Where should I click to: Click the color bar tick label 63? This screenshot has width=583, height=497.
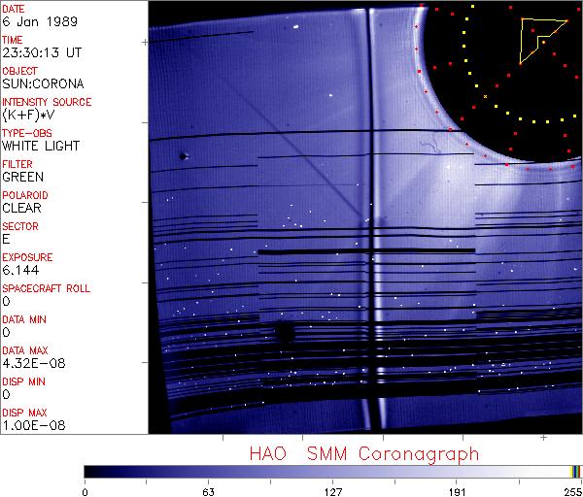(x=207, y=490)
